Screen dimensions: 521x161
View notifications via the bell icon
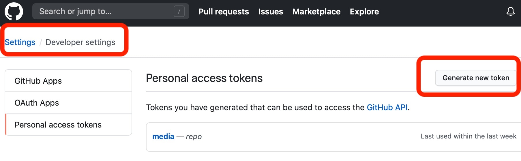510,12
